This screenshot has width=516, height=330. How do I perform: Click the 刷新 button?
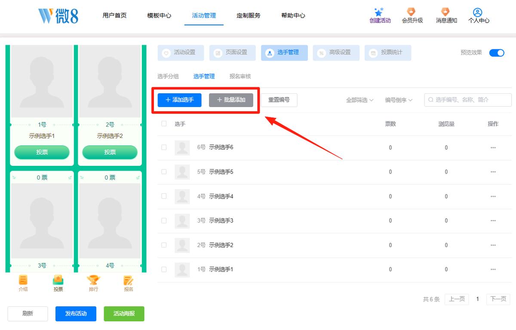point(28,314)
